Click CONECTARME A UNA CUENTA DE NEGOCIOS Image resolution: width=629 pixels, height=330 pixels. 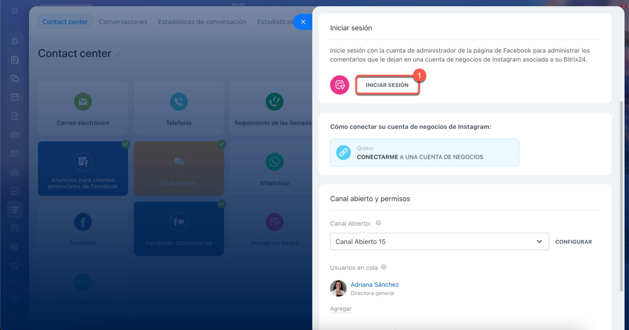tap(425, 153)
